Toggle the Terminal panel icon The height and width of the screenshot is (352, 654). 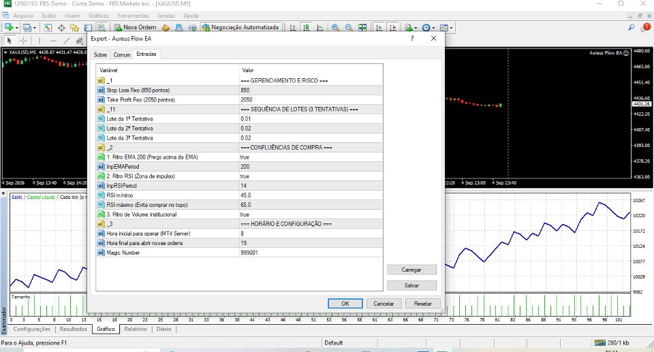pyautogui.click(x=88, y=27)
